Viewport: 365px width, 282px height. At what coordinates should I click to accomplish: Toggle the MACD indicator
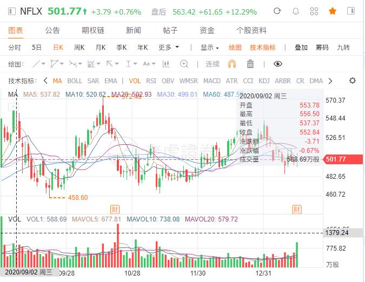click(212, 81)
